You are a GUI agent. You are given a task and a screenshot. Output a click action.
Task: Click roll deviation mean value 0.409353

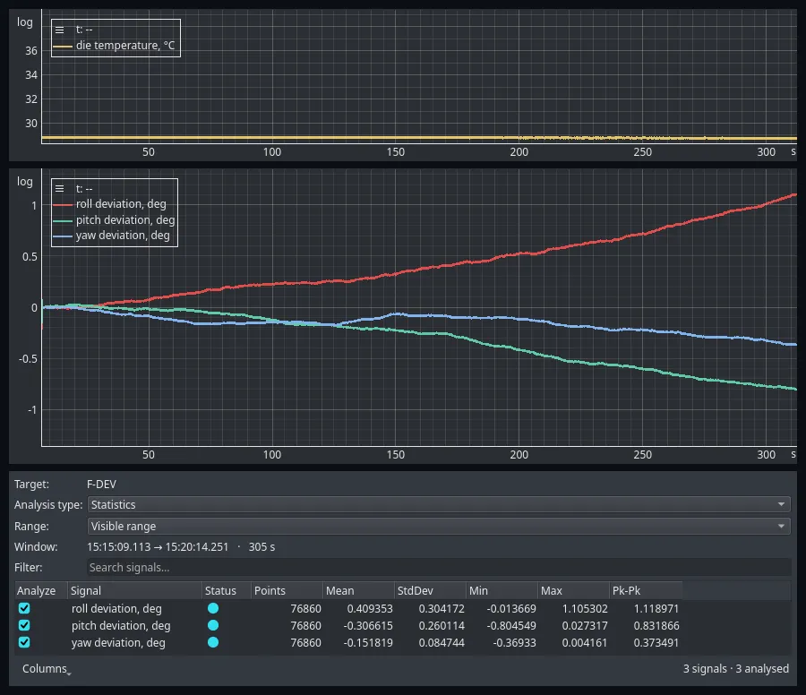(x=370, y=609)
